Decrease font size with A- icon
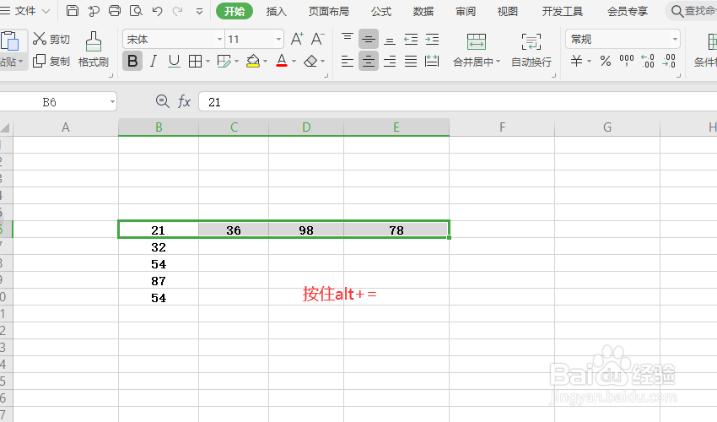 (x=318, y=40)
